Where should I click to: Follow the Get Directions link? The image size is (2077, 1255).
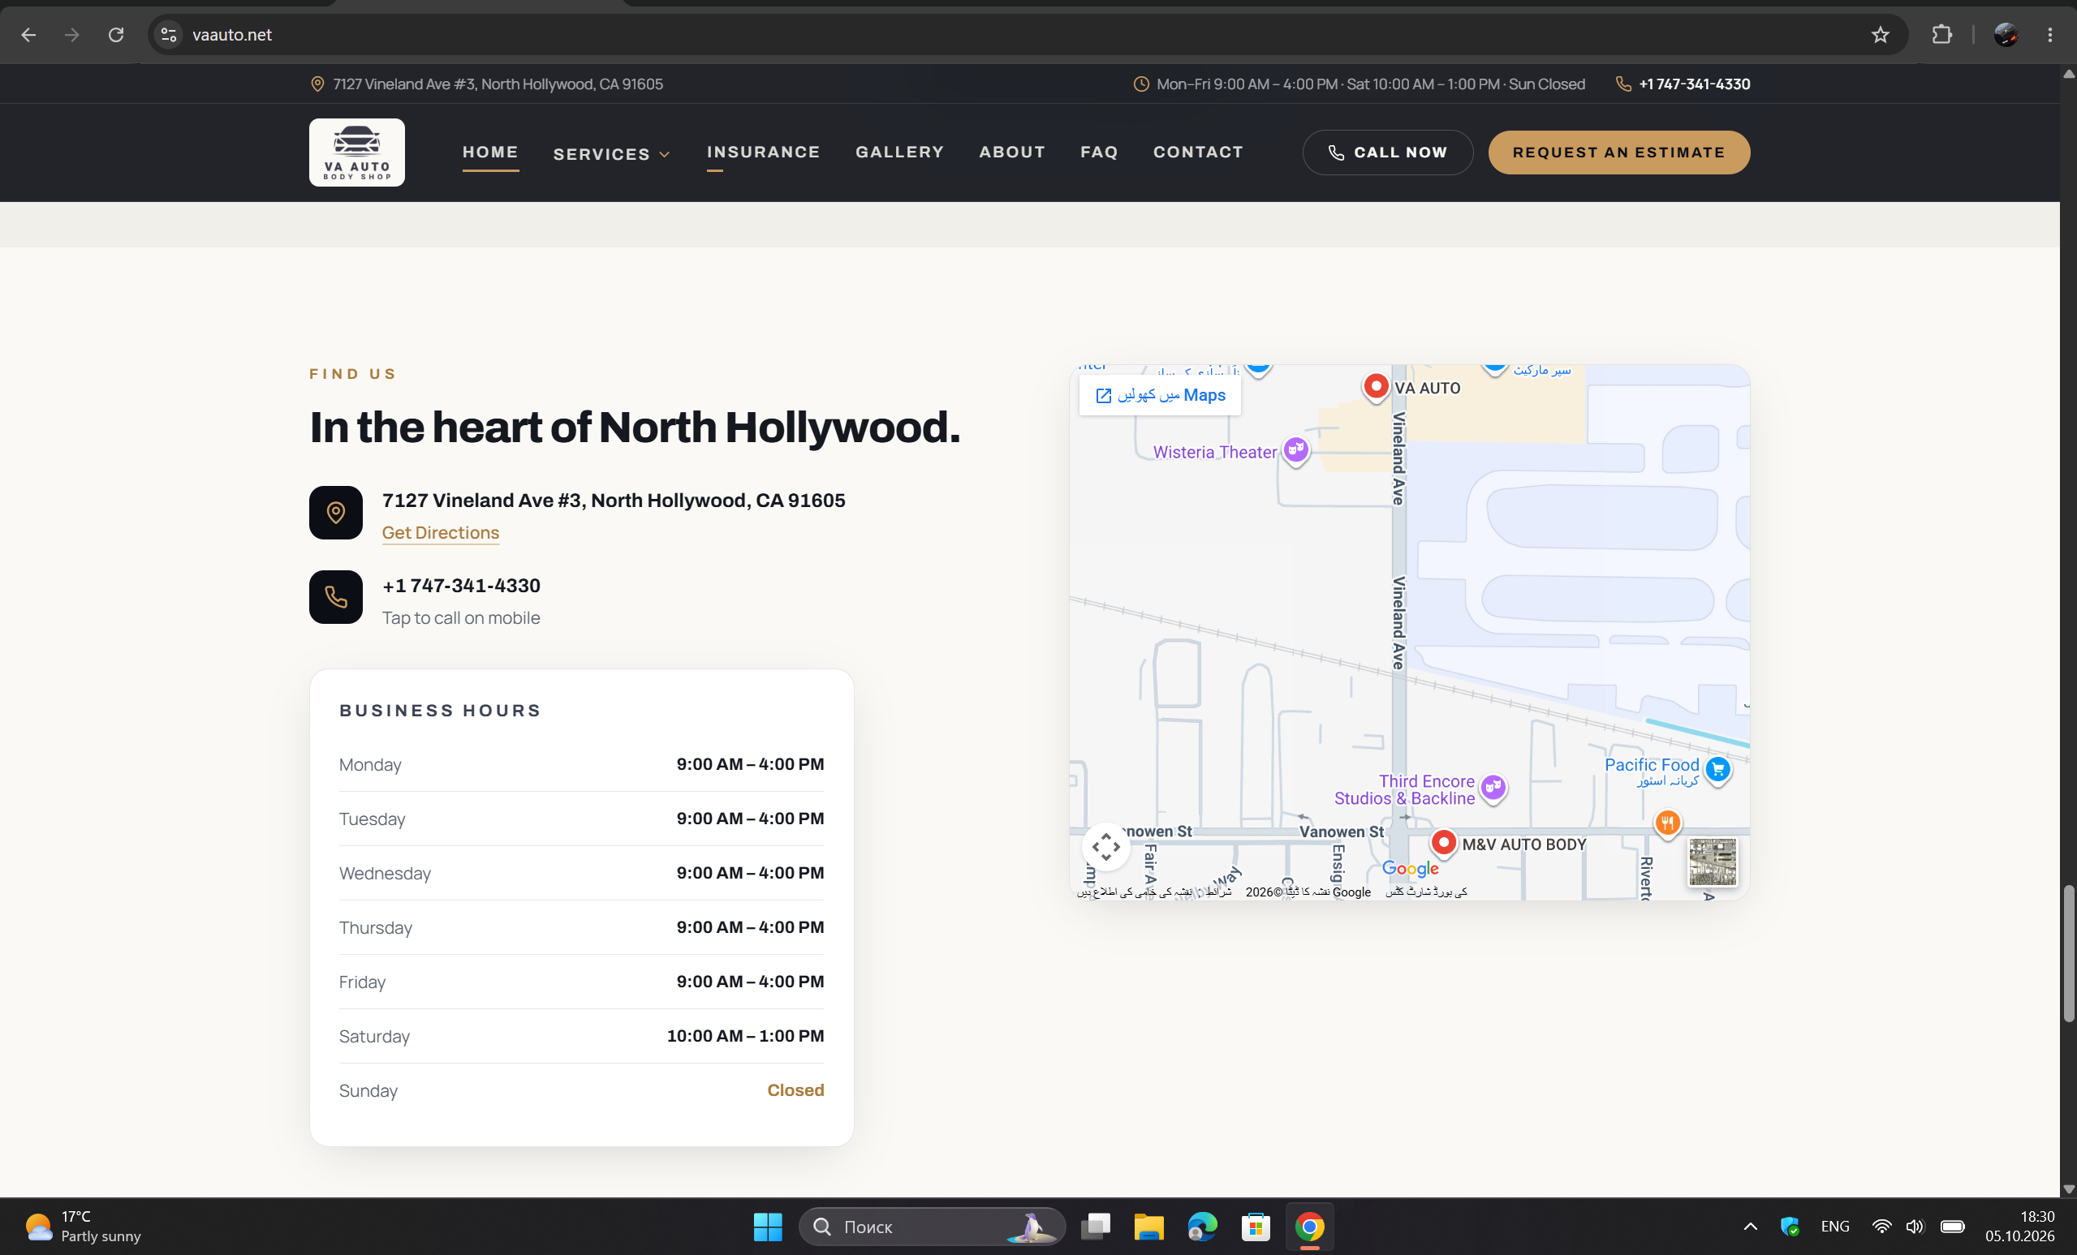440,532
